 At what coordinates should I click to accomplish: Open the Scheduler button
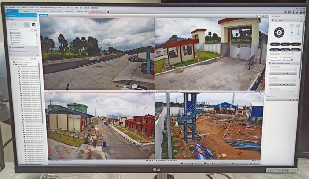(296, 50)
